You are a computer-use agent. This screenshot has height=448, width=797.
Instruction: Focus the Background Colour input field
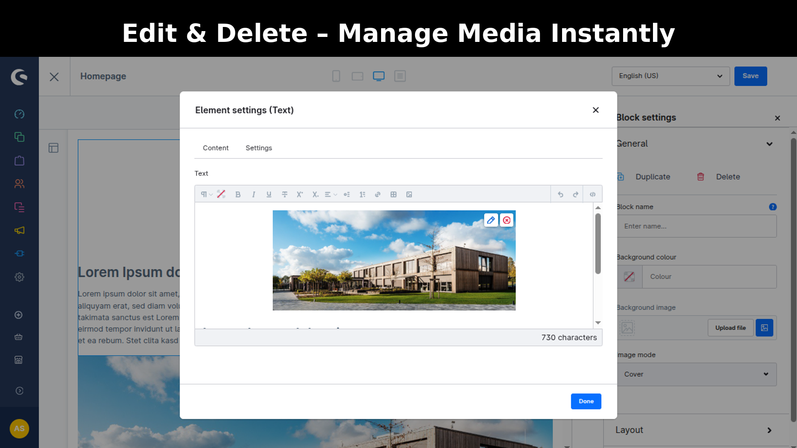(709, 277)
